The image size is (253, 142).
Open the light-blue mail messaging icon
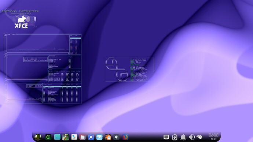(x=99, y=137)
